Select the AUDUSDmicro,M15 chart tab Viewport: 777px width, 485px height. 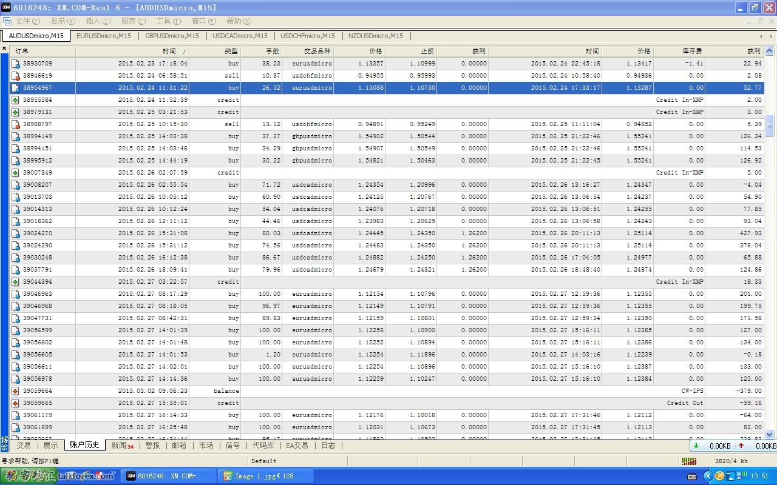pos(36,36)
